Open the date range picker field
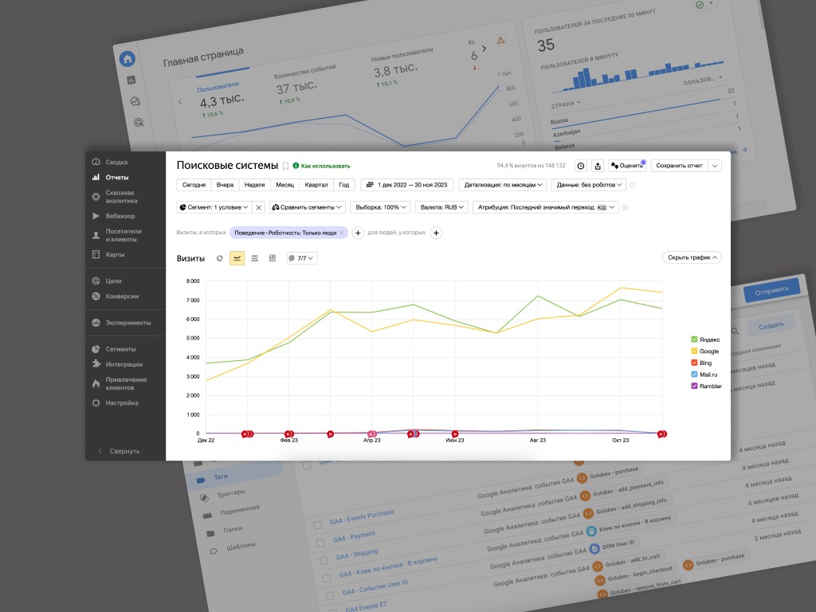 tap(407, 185)
